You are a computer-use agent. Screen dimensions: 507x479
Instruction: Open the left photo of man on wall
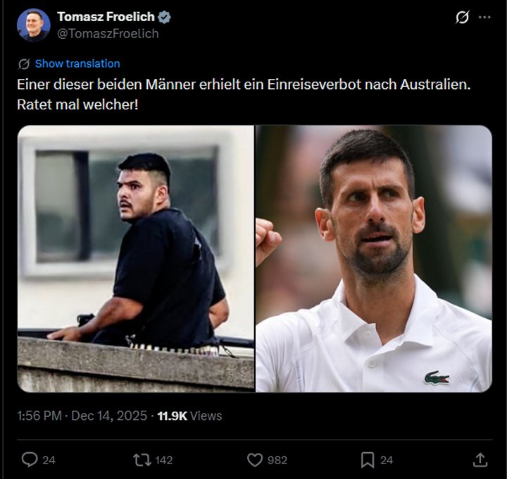(136, 259)
